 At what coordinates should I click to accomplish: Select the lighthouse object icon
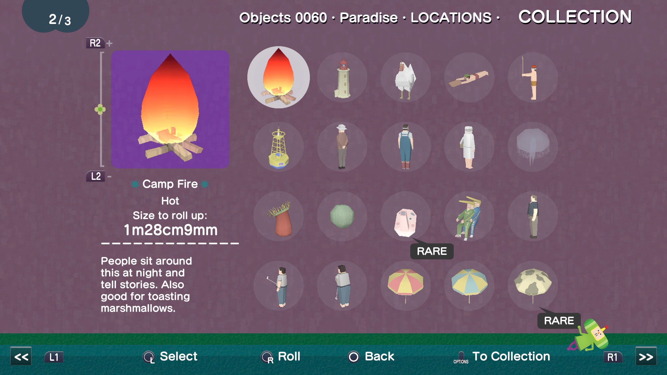pos(342,77)
